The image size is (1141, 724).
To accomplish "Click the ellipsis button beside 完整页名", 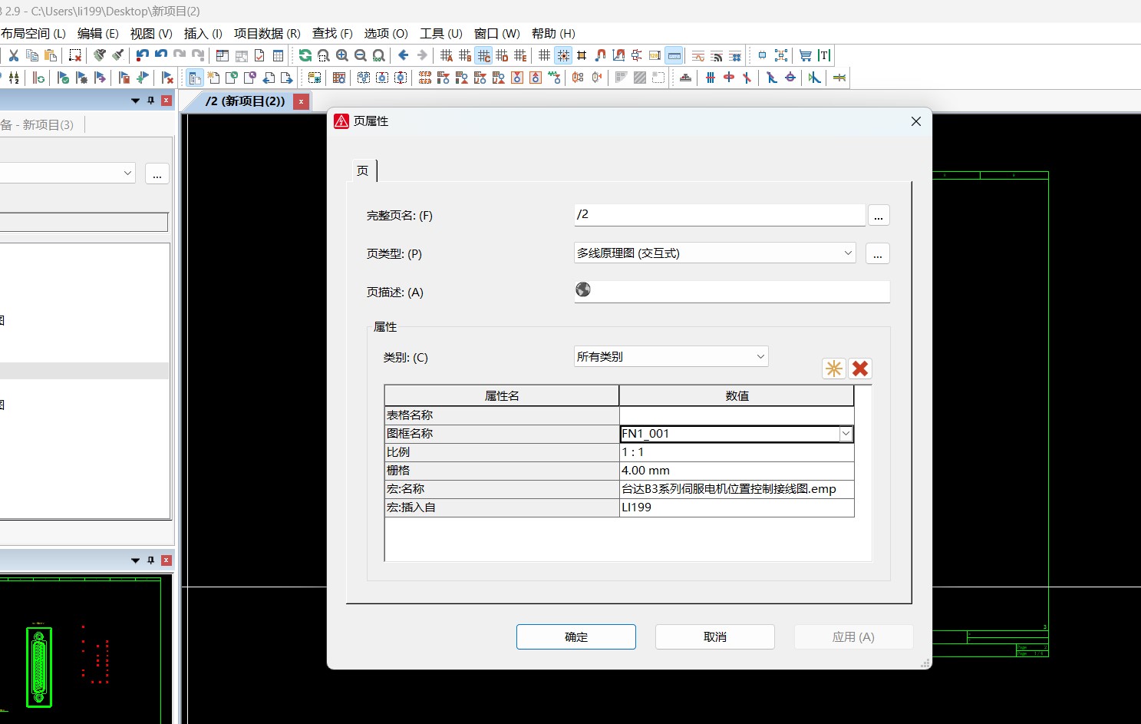I will click(x=879, y=216).
